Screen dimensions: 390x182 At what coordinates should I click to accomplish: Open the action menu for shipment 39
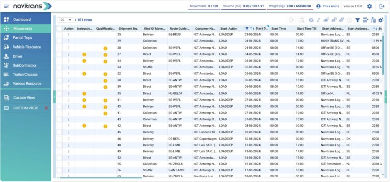click(69, 87)
